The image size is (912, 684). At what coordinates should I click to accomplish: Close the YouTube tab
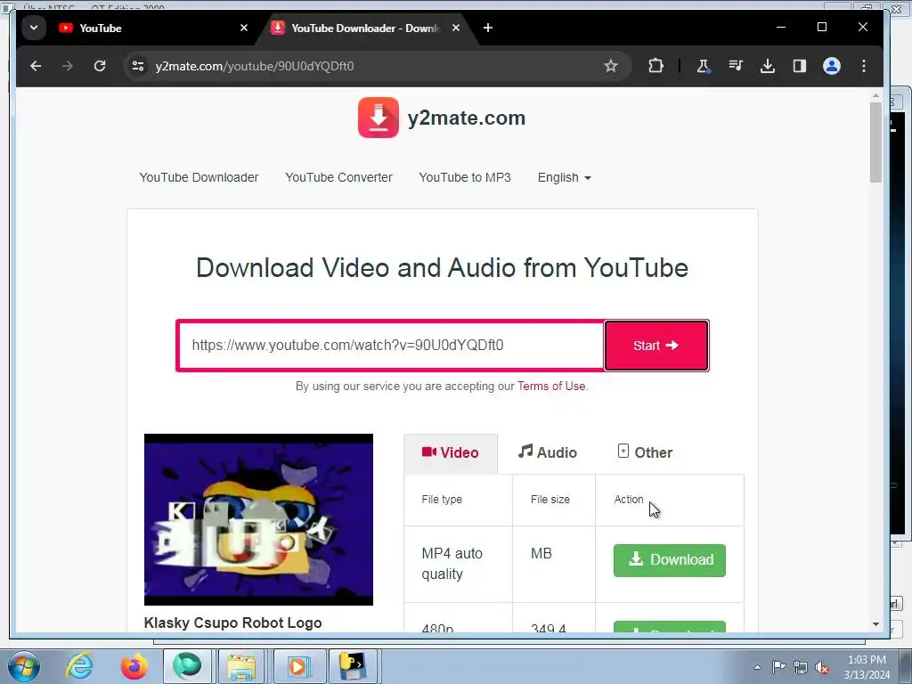[x=244, y=28]
